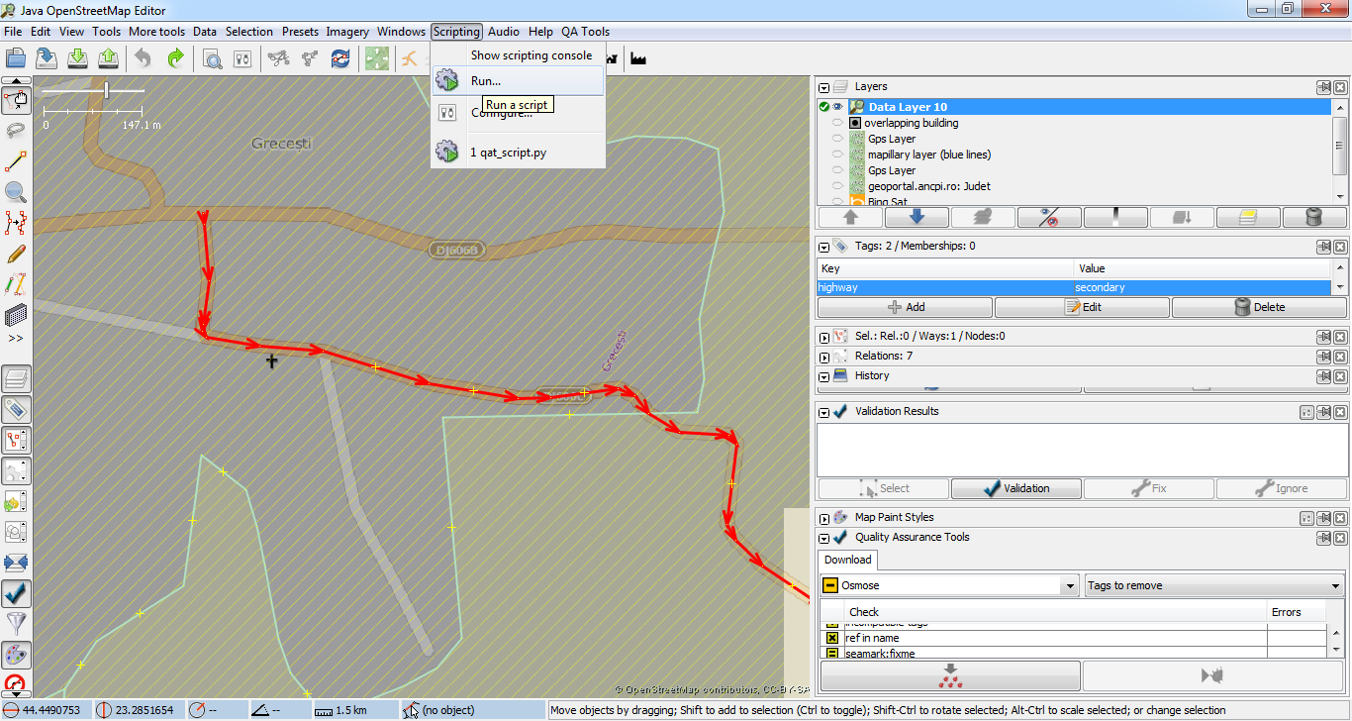The image size is (1352, 721).
Task: Redo the last undone action
Action: pyautogui.click(x=175, y=58)
